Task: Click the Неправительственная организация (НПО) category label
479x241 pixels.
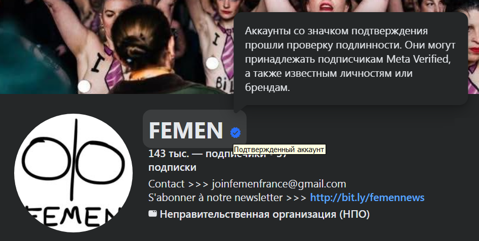Action: (264, 214)
